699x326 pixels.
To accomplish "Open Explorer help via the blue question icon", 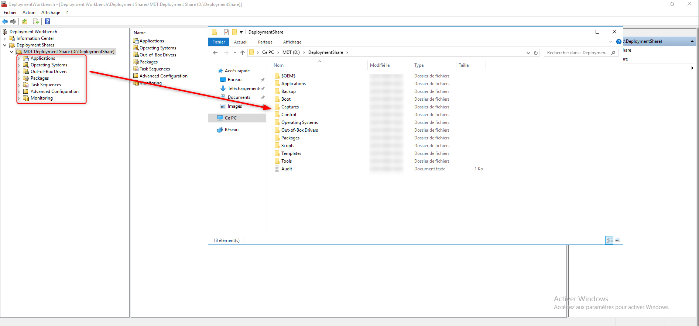I will pos(619,42).
